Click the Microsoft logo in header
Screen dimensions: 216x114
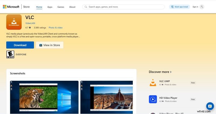(x=6, y=7)
